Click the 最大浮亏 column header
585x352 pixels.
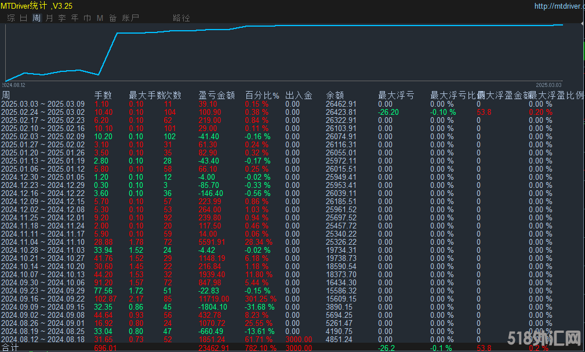tap(396, 95)
